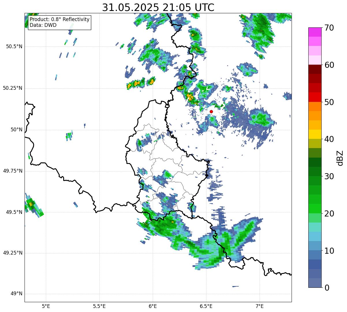The width and height of the screenshot is (347, 312).
Task: Click the colorbar '10' tick label
Action: (329, 251)
